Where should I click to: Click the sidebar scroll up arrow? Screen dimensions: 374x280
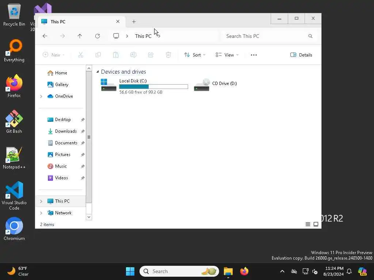[89, 68]
